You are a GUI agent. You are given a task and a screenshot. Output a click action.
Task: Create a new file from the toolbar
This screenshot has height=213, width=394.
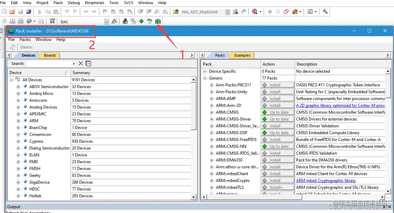[4, 12]
